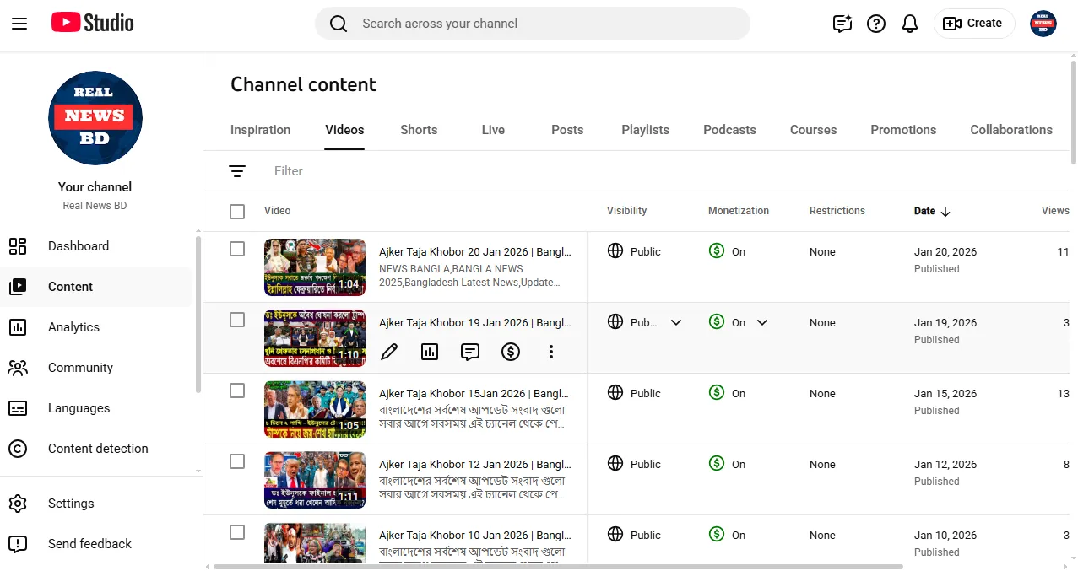
Task: Click the YouTube Studio logo
Action: tap(93, 23)
